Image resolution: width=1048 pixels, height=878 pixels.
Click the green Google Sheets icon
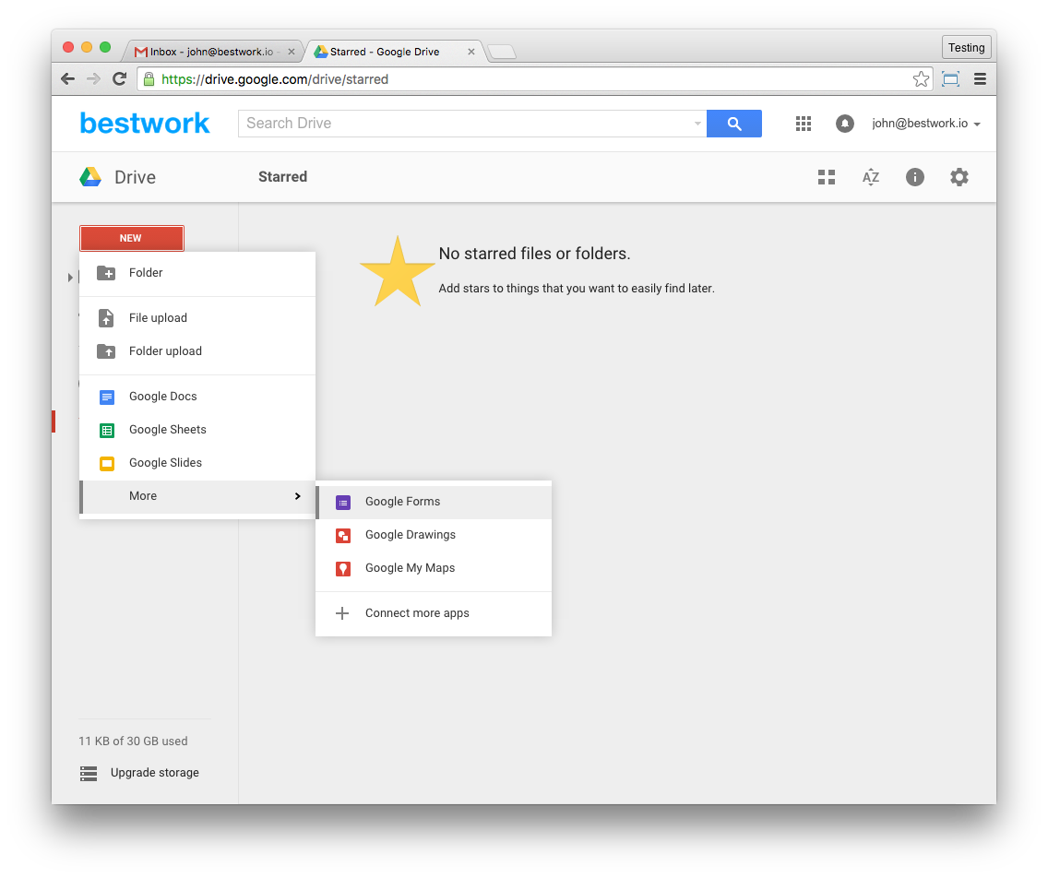pyautogui.click(x=107, y=431)
